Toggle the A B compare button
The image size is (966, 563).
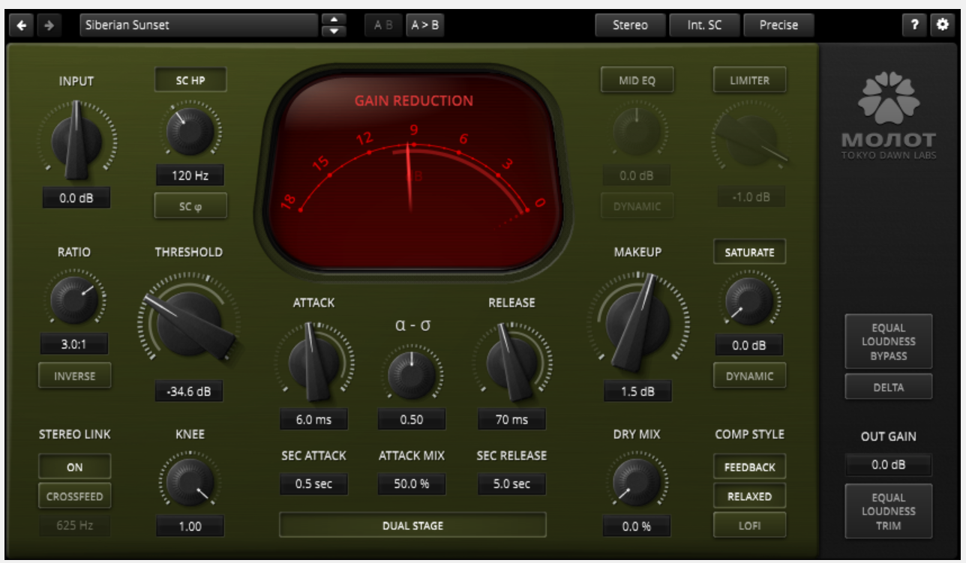point(383,25)
